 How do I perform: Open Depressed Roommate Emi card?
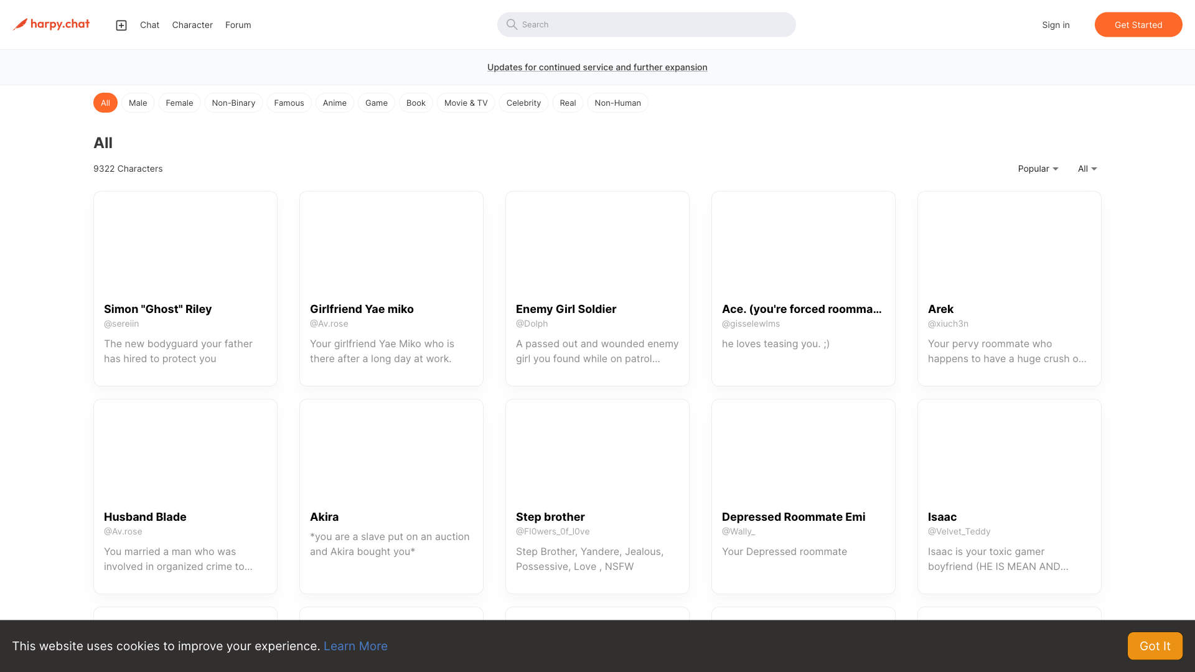coord(804,497)
